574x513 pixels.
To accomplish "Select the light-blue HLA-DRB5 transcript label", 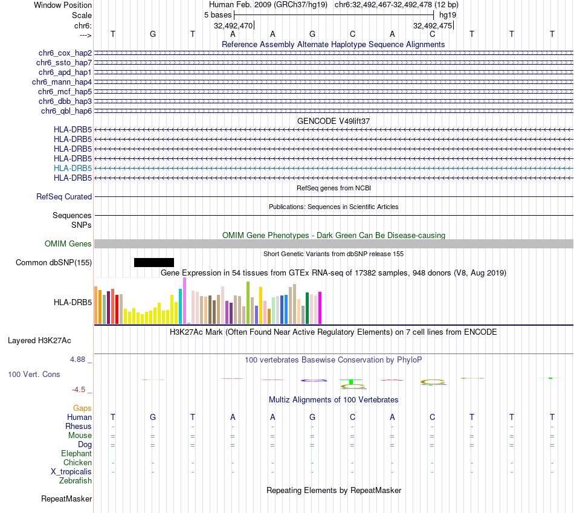I will click(73, 168).
